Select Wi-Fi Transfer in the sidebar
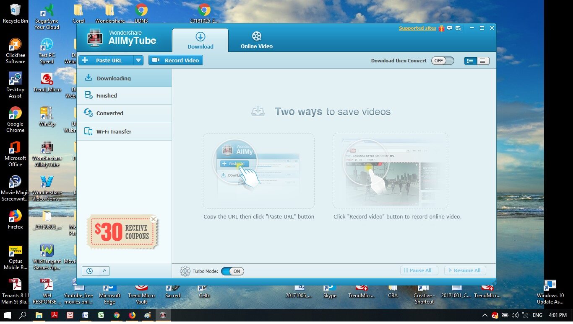Screen dimensions: 573x324 click(124, 131)
